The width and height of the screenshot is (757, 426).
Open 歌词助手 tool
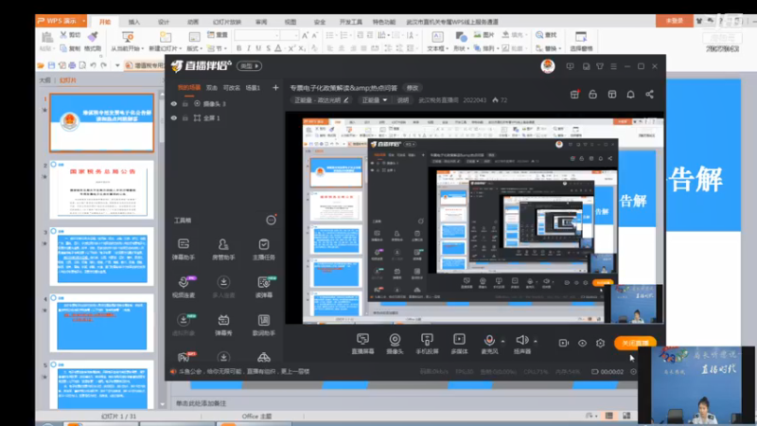coord(264,325)
